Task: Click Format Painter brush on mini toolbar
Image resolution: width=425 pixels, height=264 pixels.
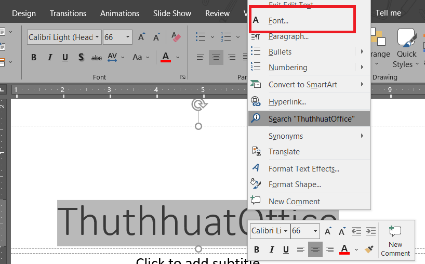Action: [368, 249]
